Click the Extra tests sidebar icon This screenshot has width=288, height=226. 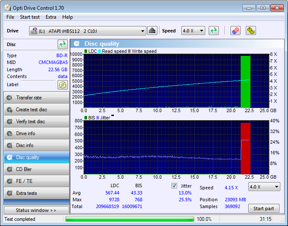point(9,193)
